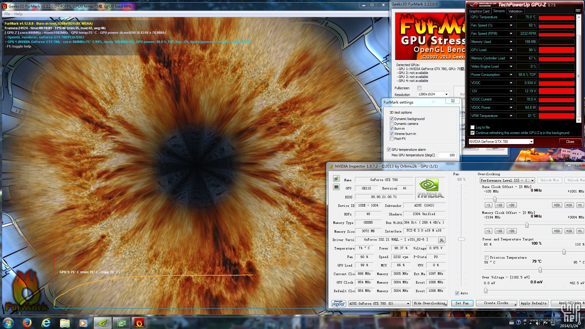
Task: Click the upload screenshot icon in NVIDIA Inspector
Action: 336,179
